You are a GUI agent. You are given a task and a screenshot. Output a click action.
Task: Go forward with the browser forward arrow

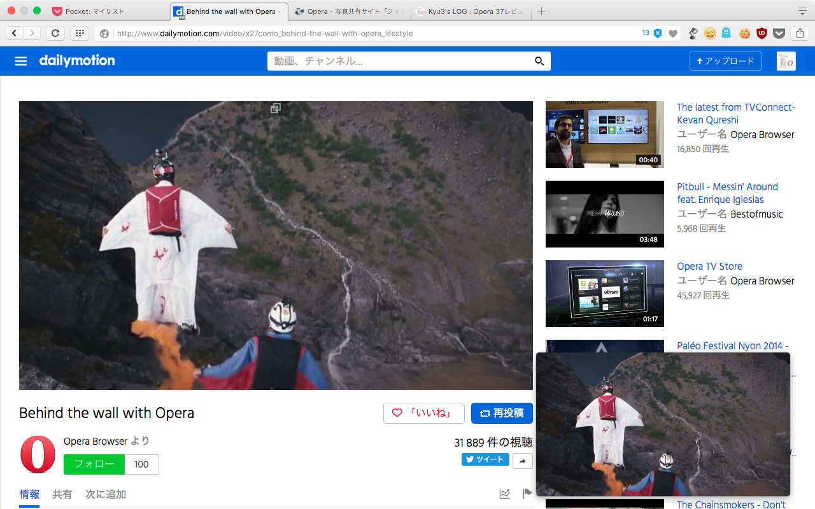32,33
